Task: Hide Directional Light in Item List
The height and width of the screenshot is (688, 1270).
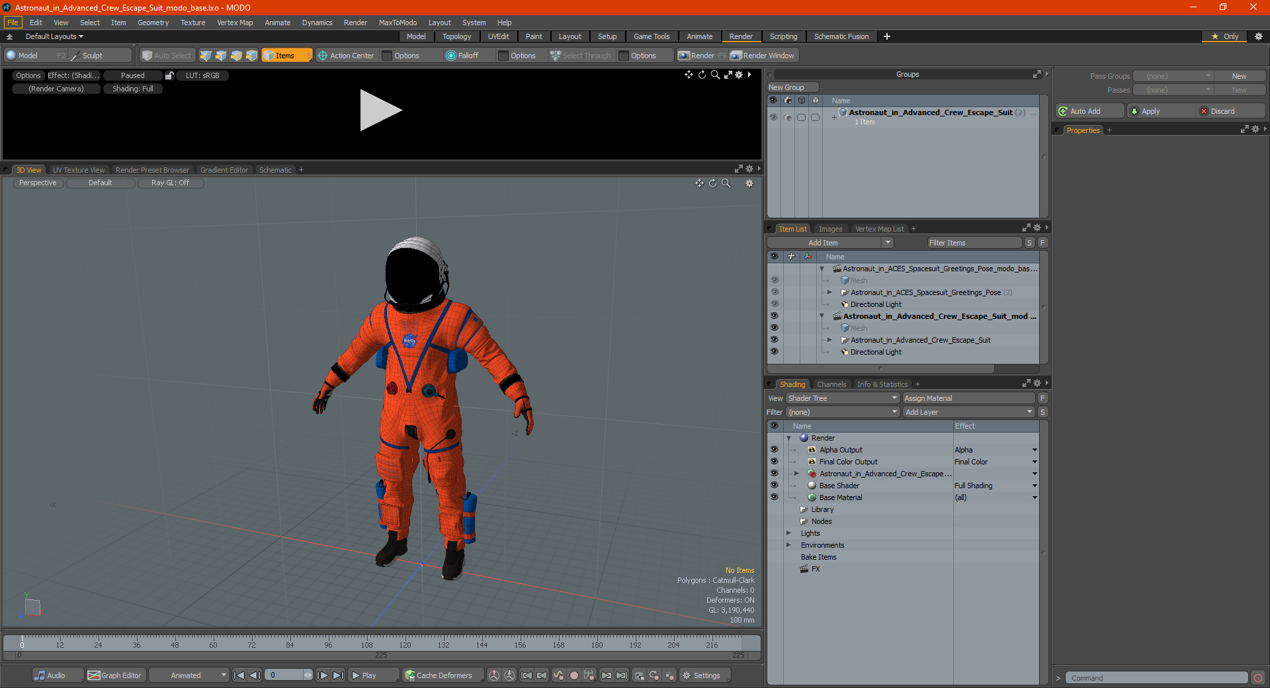Action: coord(774,352)
